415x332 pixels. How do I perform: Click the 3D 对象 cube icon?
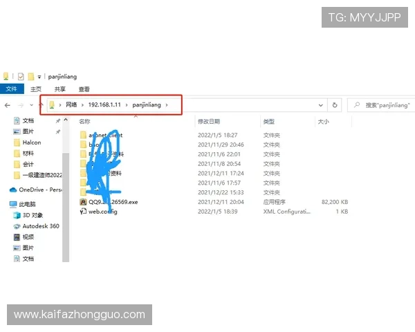17,215
